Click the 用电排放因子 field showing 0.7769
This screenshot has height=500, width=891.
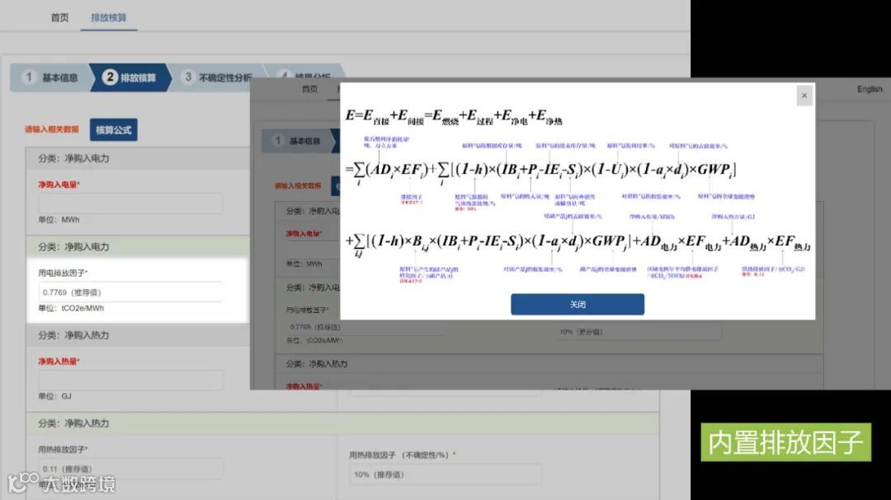[x=130, y=292]
